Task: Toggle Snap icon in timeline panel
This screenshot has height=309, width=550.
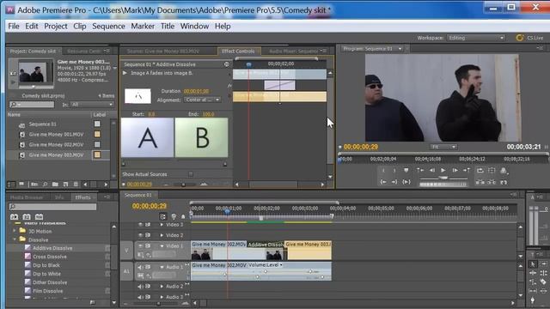Action: (162, 216)
